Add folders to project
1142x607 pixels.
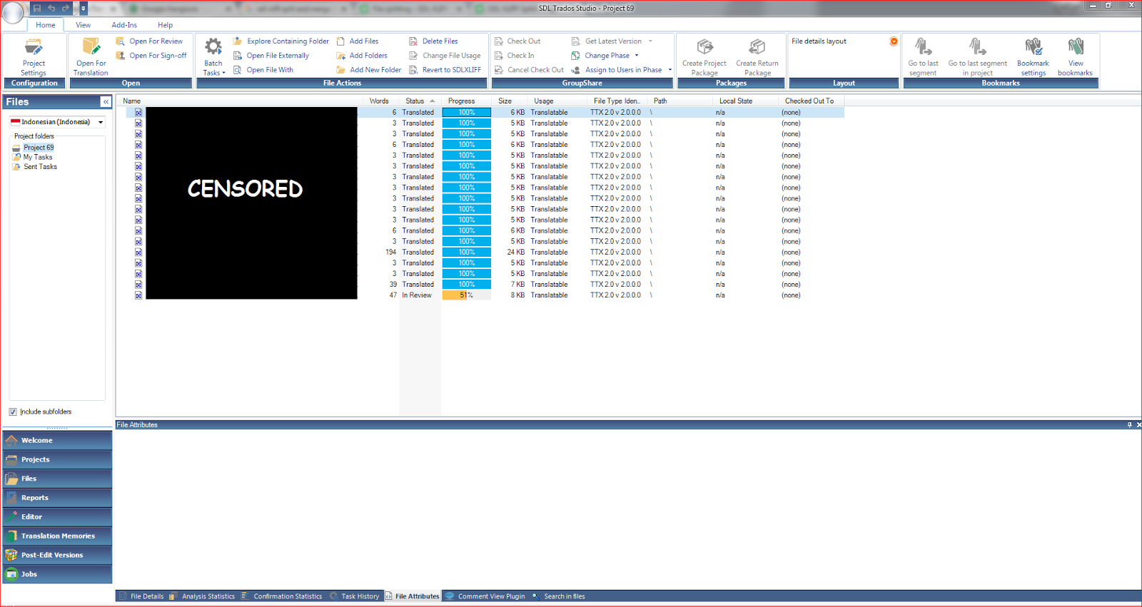tap(362, 56)
